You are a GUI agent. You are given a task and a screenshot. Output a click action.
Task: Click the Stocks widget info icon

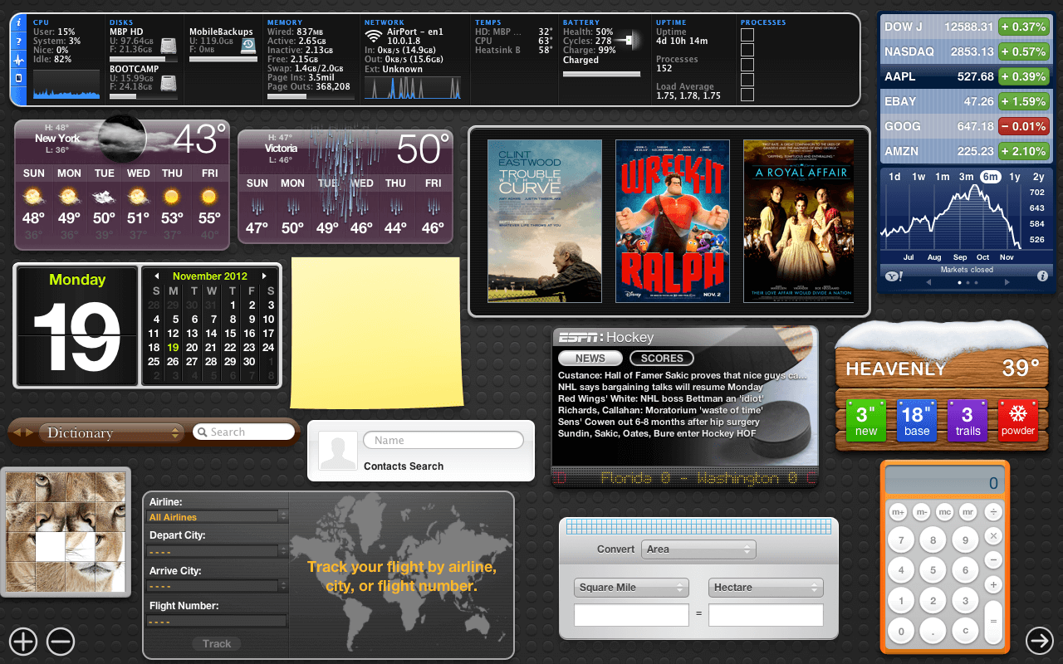click(x=1042, y=276)
